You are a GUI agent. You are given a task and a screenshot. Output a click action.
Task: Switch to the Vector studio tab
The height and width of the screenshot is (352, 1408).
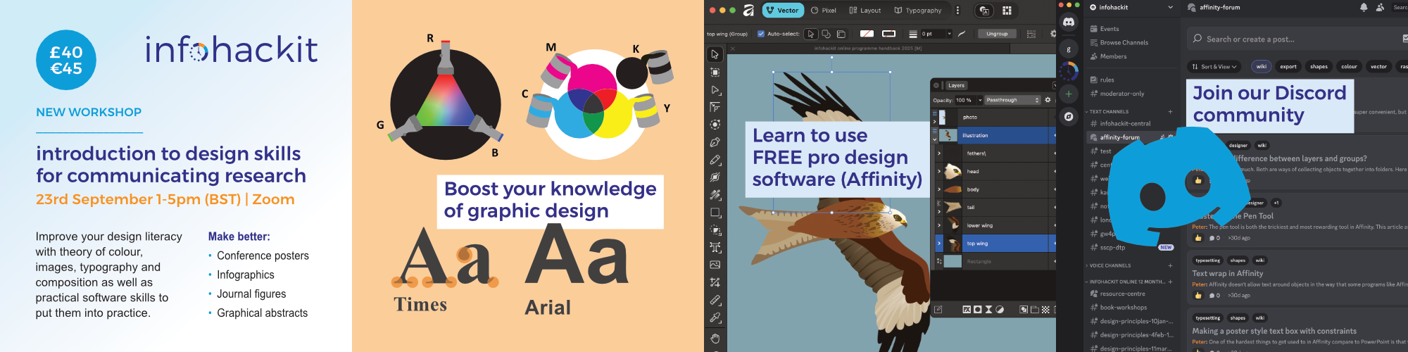tap(783, 11)
